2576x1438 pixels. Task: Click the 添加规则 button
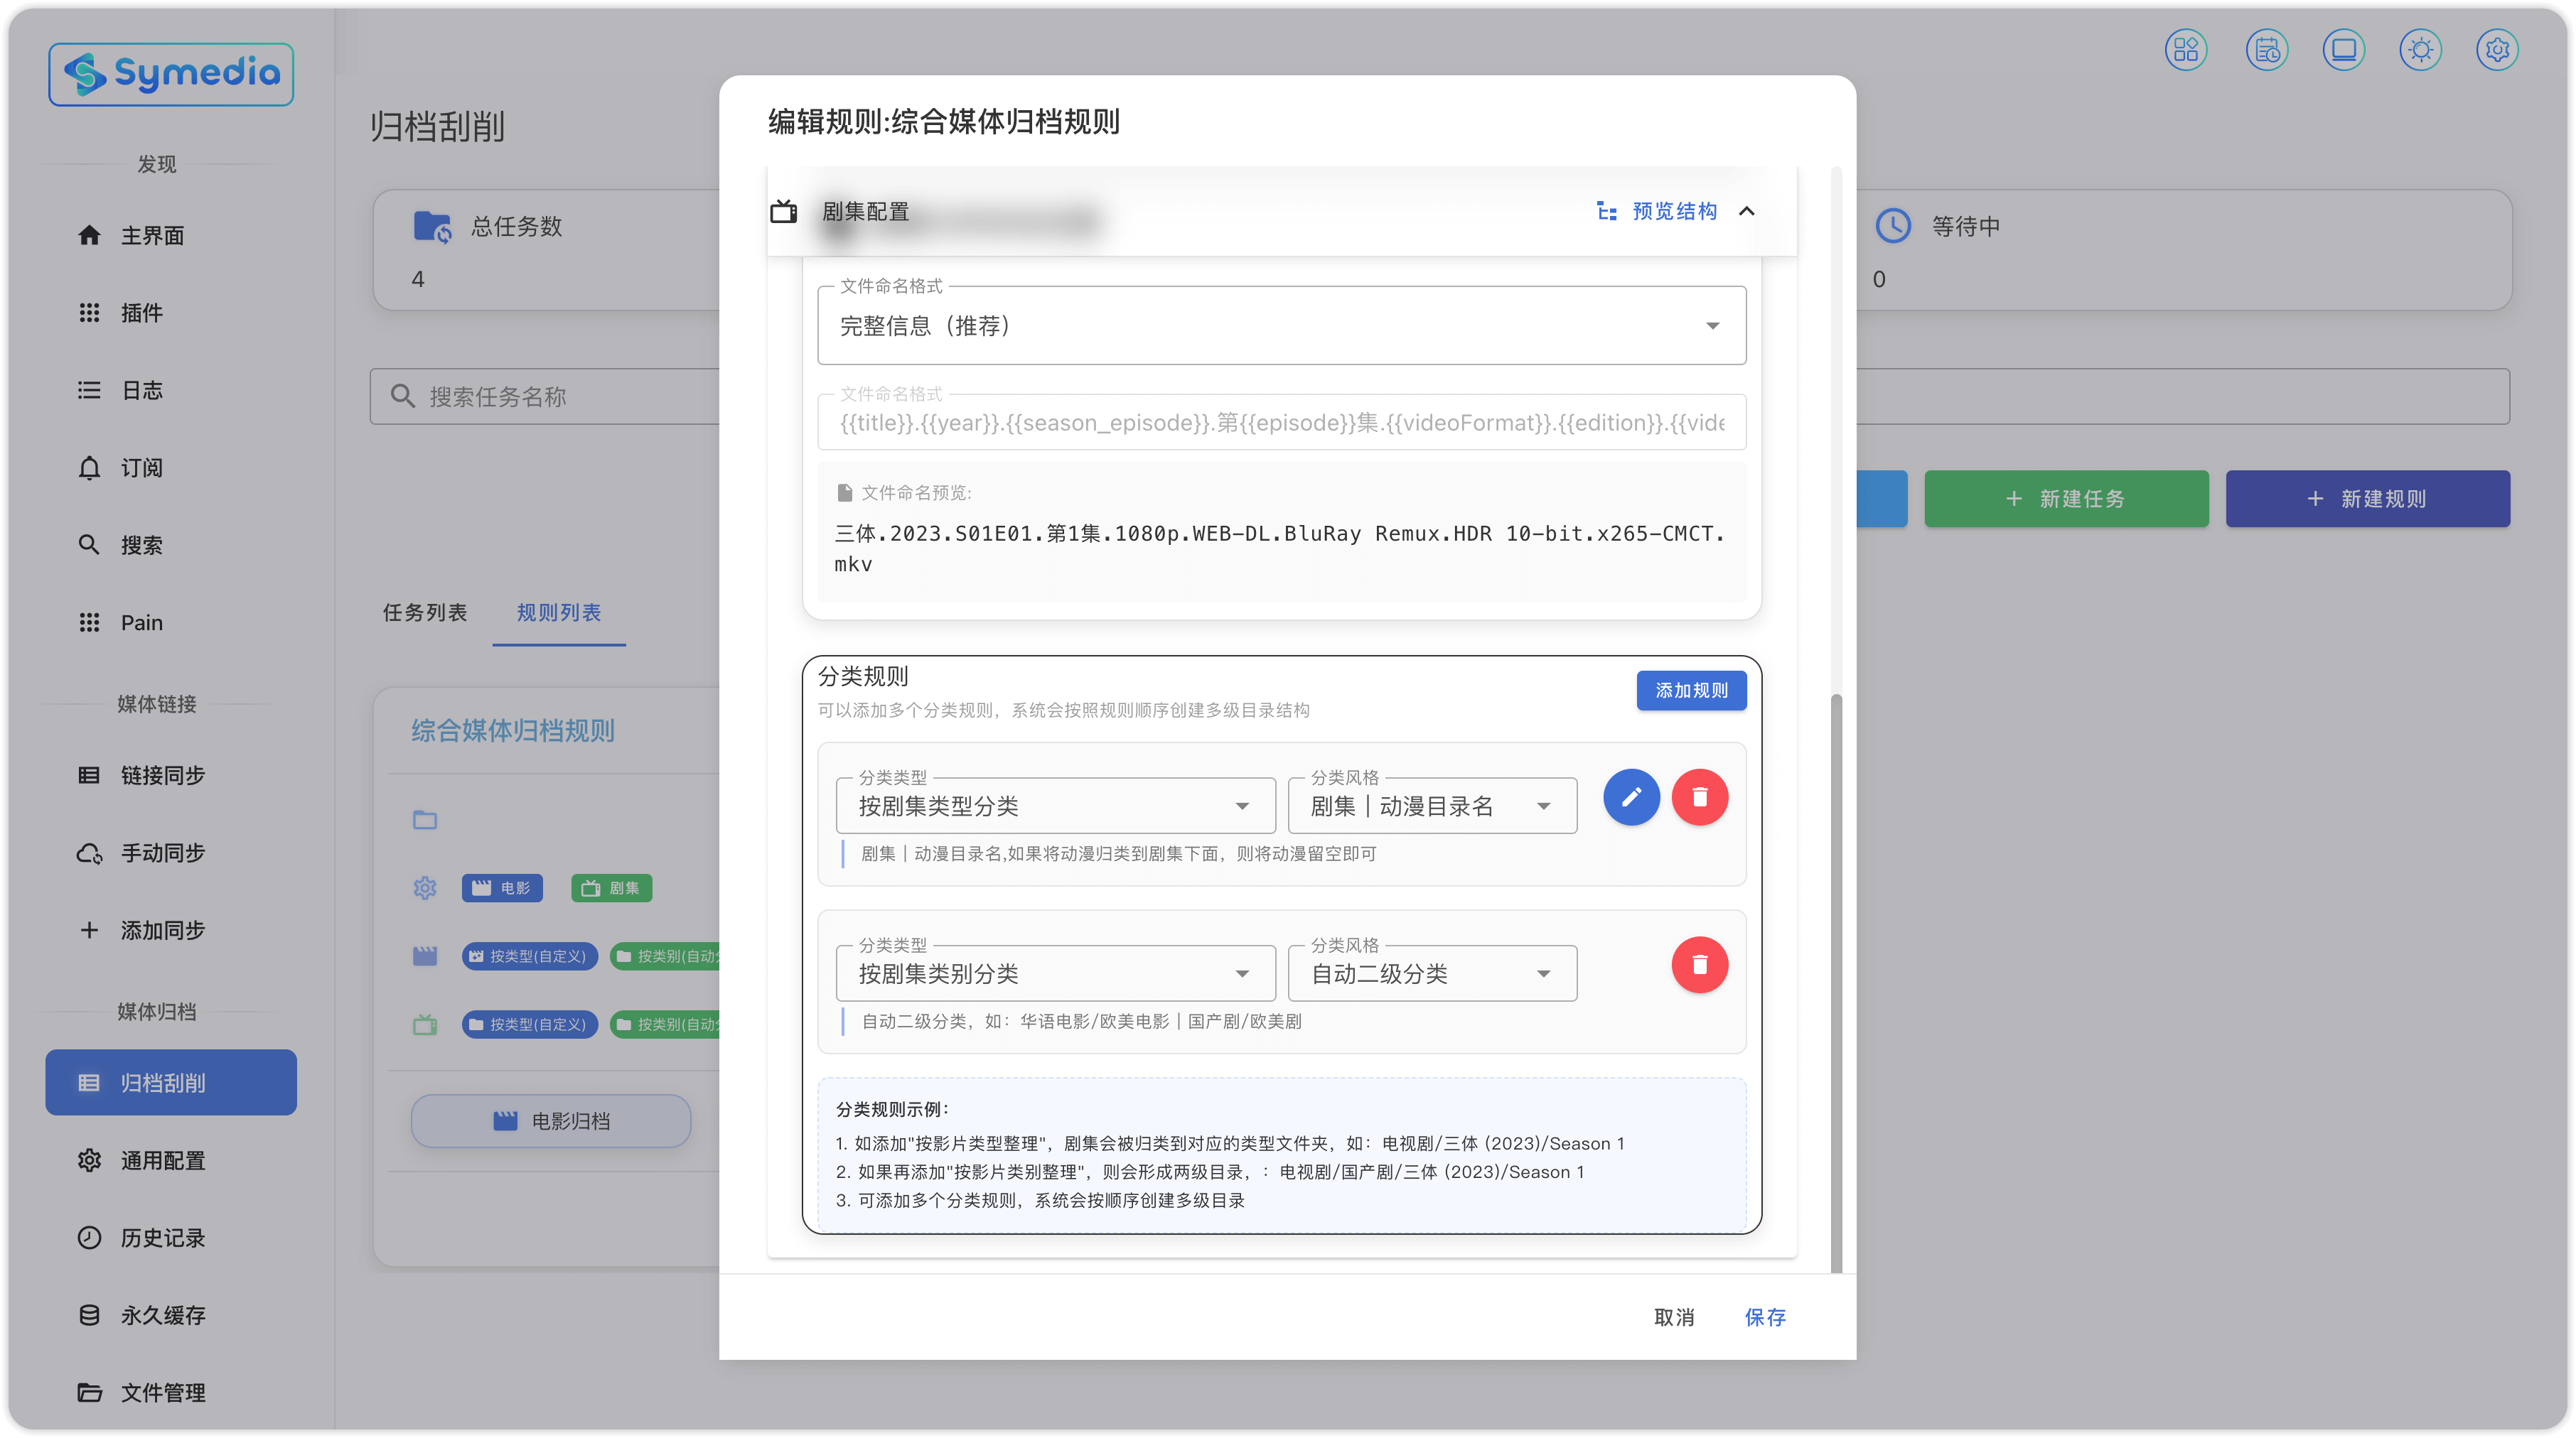pos(1691,691)
